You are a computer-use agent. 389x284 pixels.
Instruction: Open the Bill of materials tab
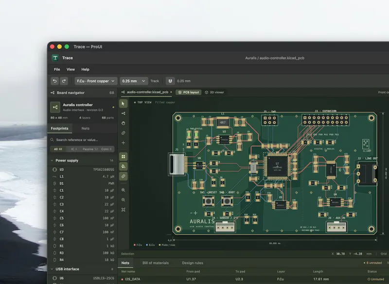(156, 263)
